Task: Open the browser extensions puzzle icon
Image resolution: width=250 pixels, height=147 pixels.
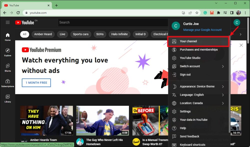Action: click(x=218, y=12)
